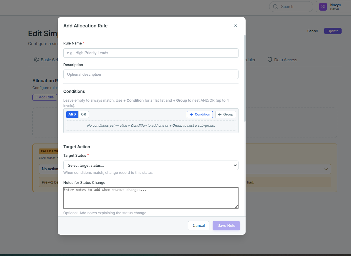351x256 pixels.
Task: Focus the Optional description field
Action: (151, 74)
